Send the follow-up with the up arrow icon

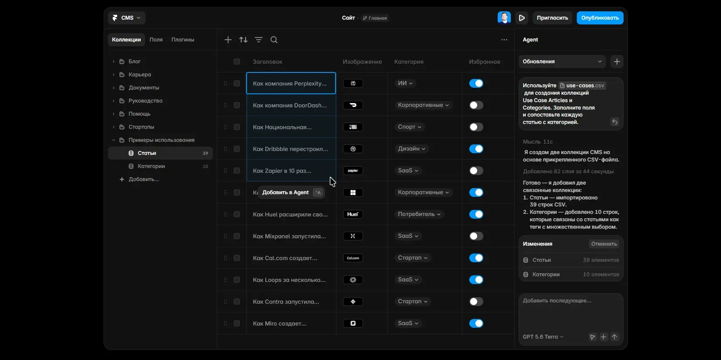tap(614, 337)
